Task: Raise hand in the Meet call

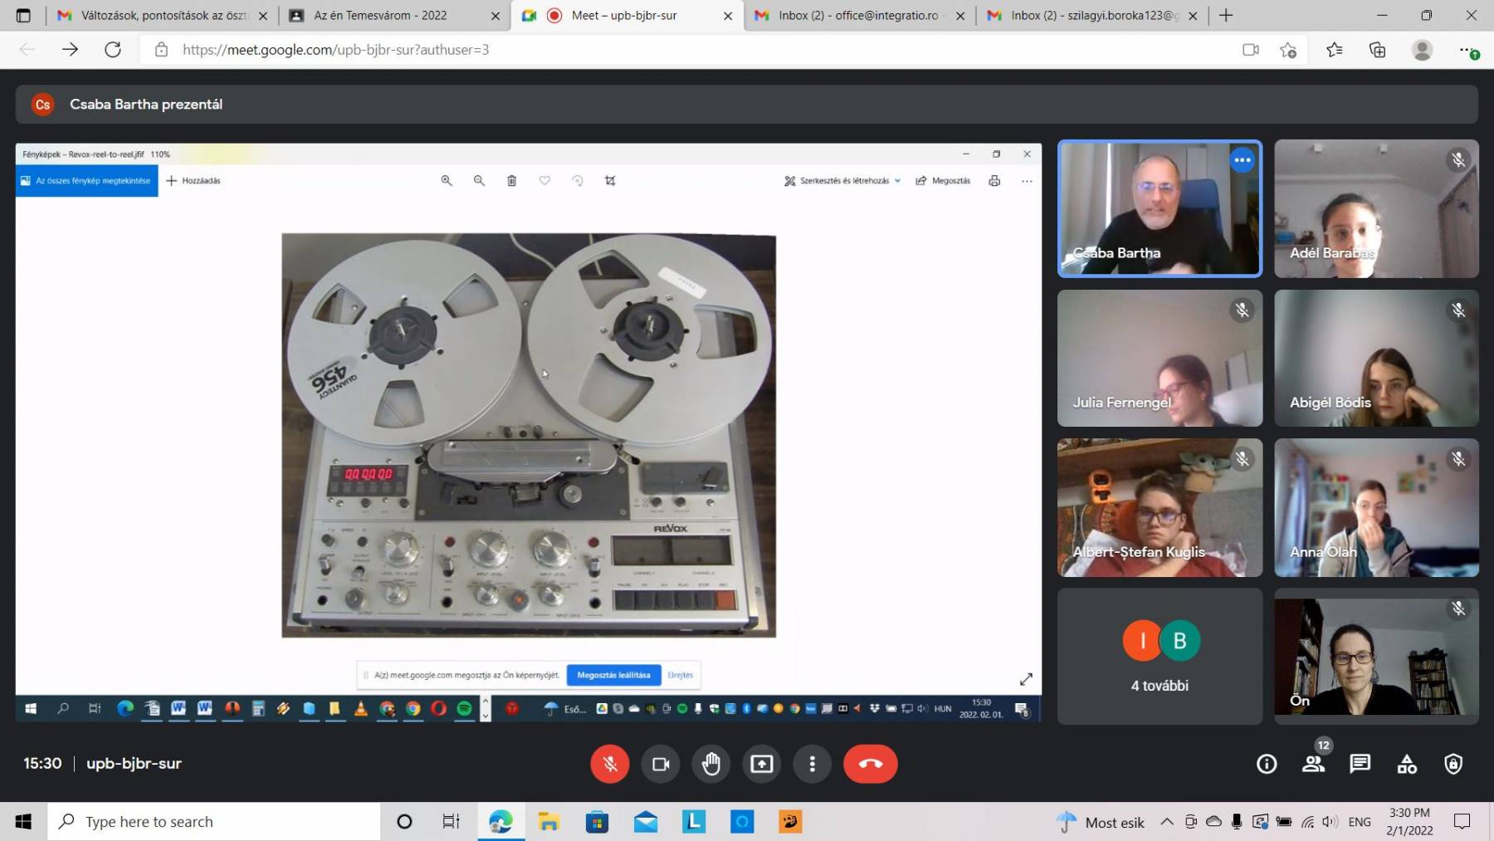Action: tap(711, 764)
